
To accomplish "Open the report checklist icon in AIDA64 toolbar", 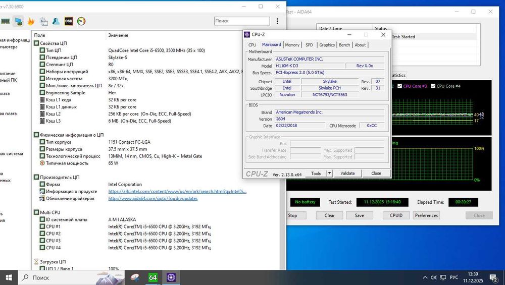I will pyautogui.click(x=44, y=21).
